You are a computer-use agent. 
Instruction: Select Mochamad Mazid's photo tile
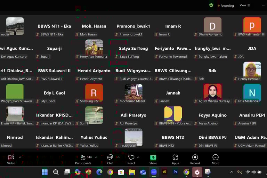click(133, 92)
